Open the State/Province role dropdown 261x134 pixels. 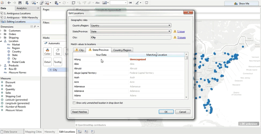[x=130, y=31]
